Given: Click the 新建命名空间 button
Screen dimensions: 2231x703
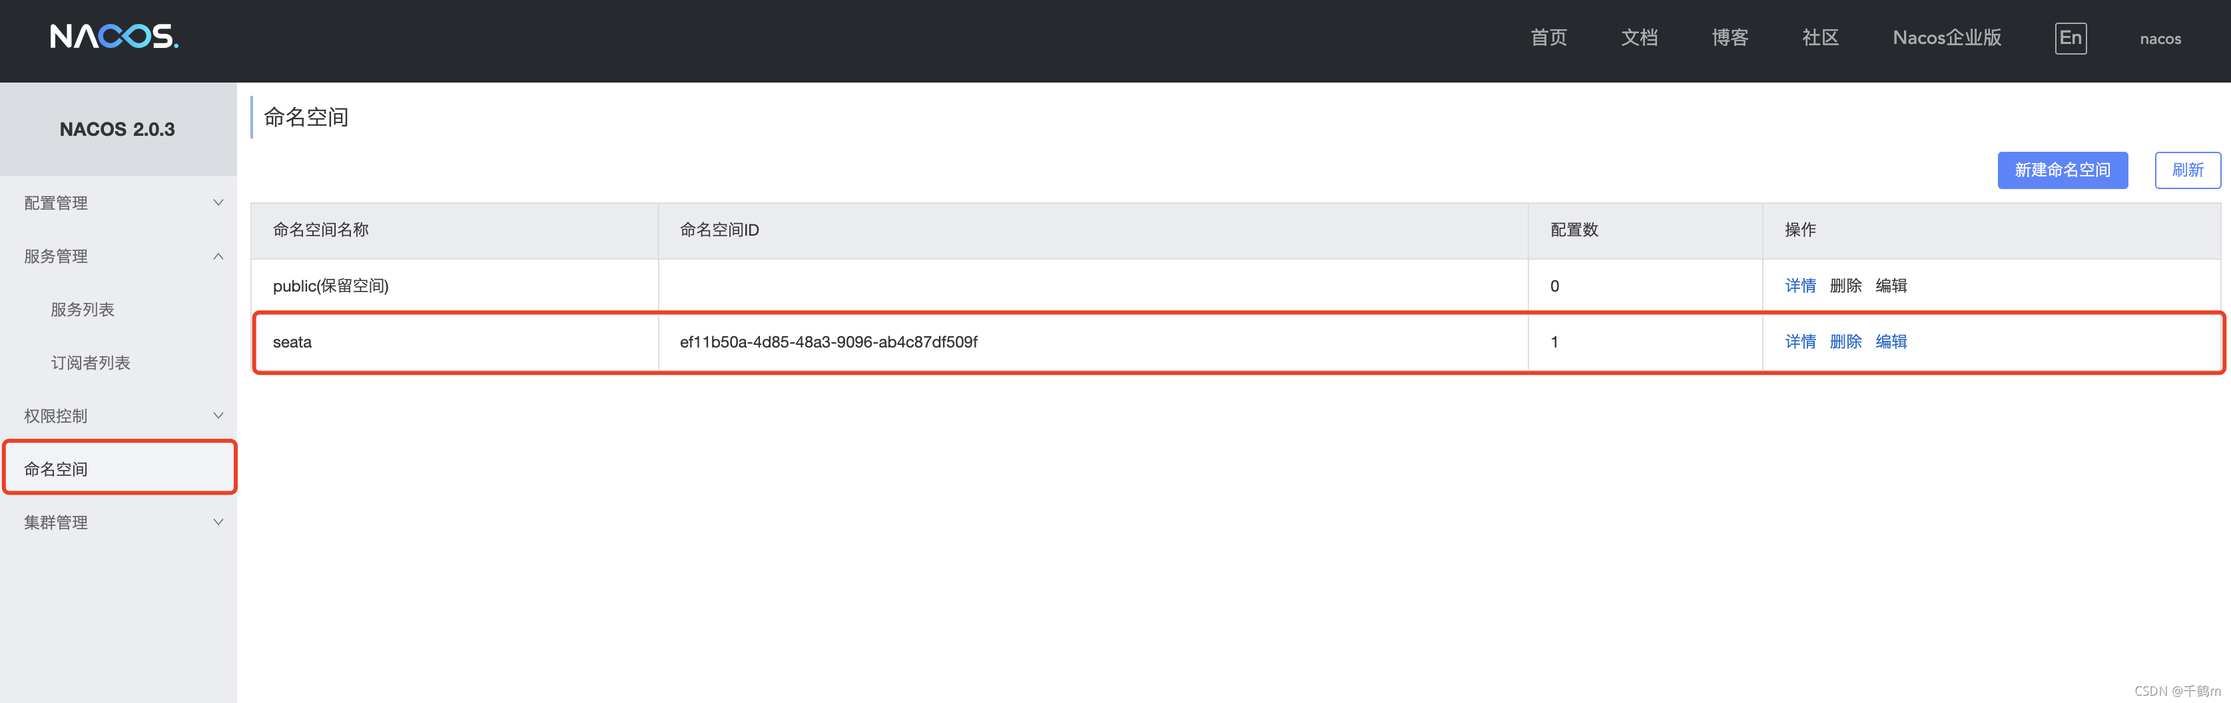Looking at the screenshot, I should pyautogui.click(x=2062, y=170).
